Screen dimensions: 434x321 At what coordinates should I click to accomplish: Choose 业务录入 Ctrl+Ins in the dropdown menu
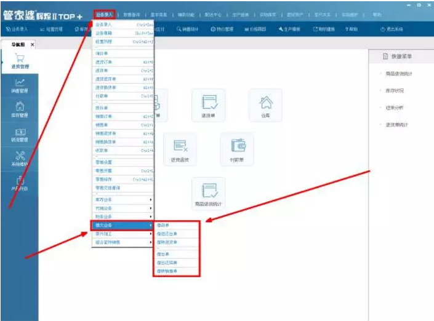123,25
